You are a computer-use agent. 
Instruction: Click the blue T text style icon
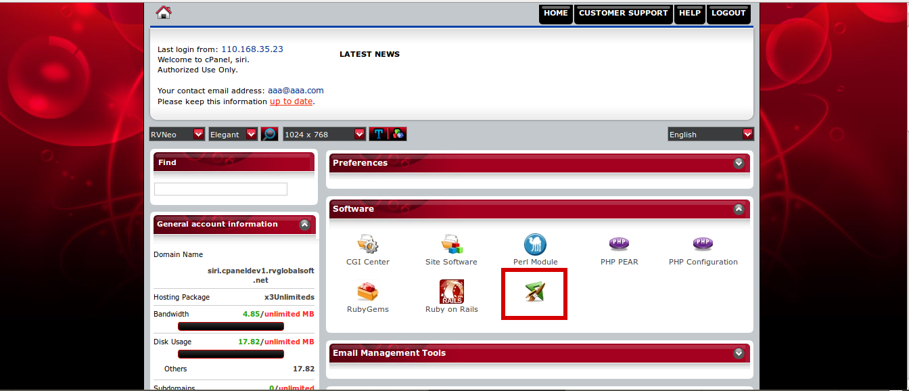pyautogui.click(x=379, y=134)
